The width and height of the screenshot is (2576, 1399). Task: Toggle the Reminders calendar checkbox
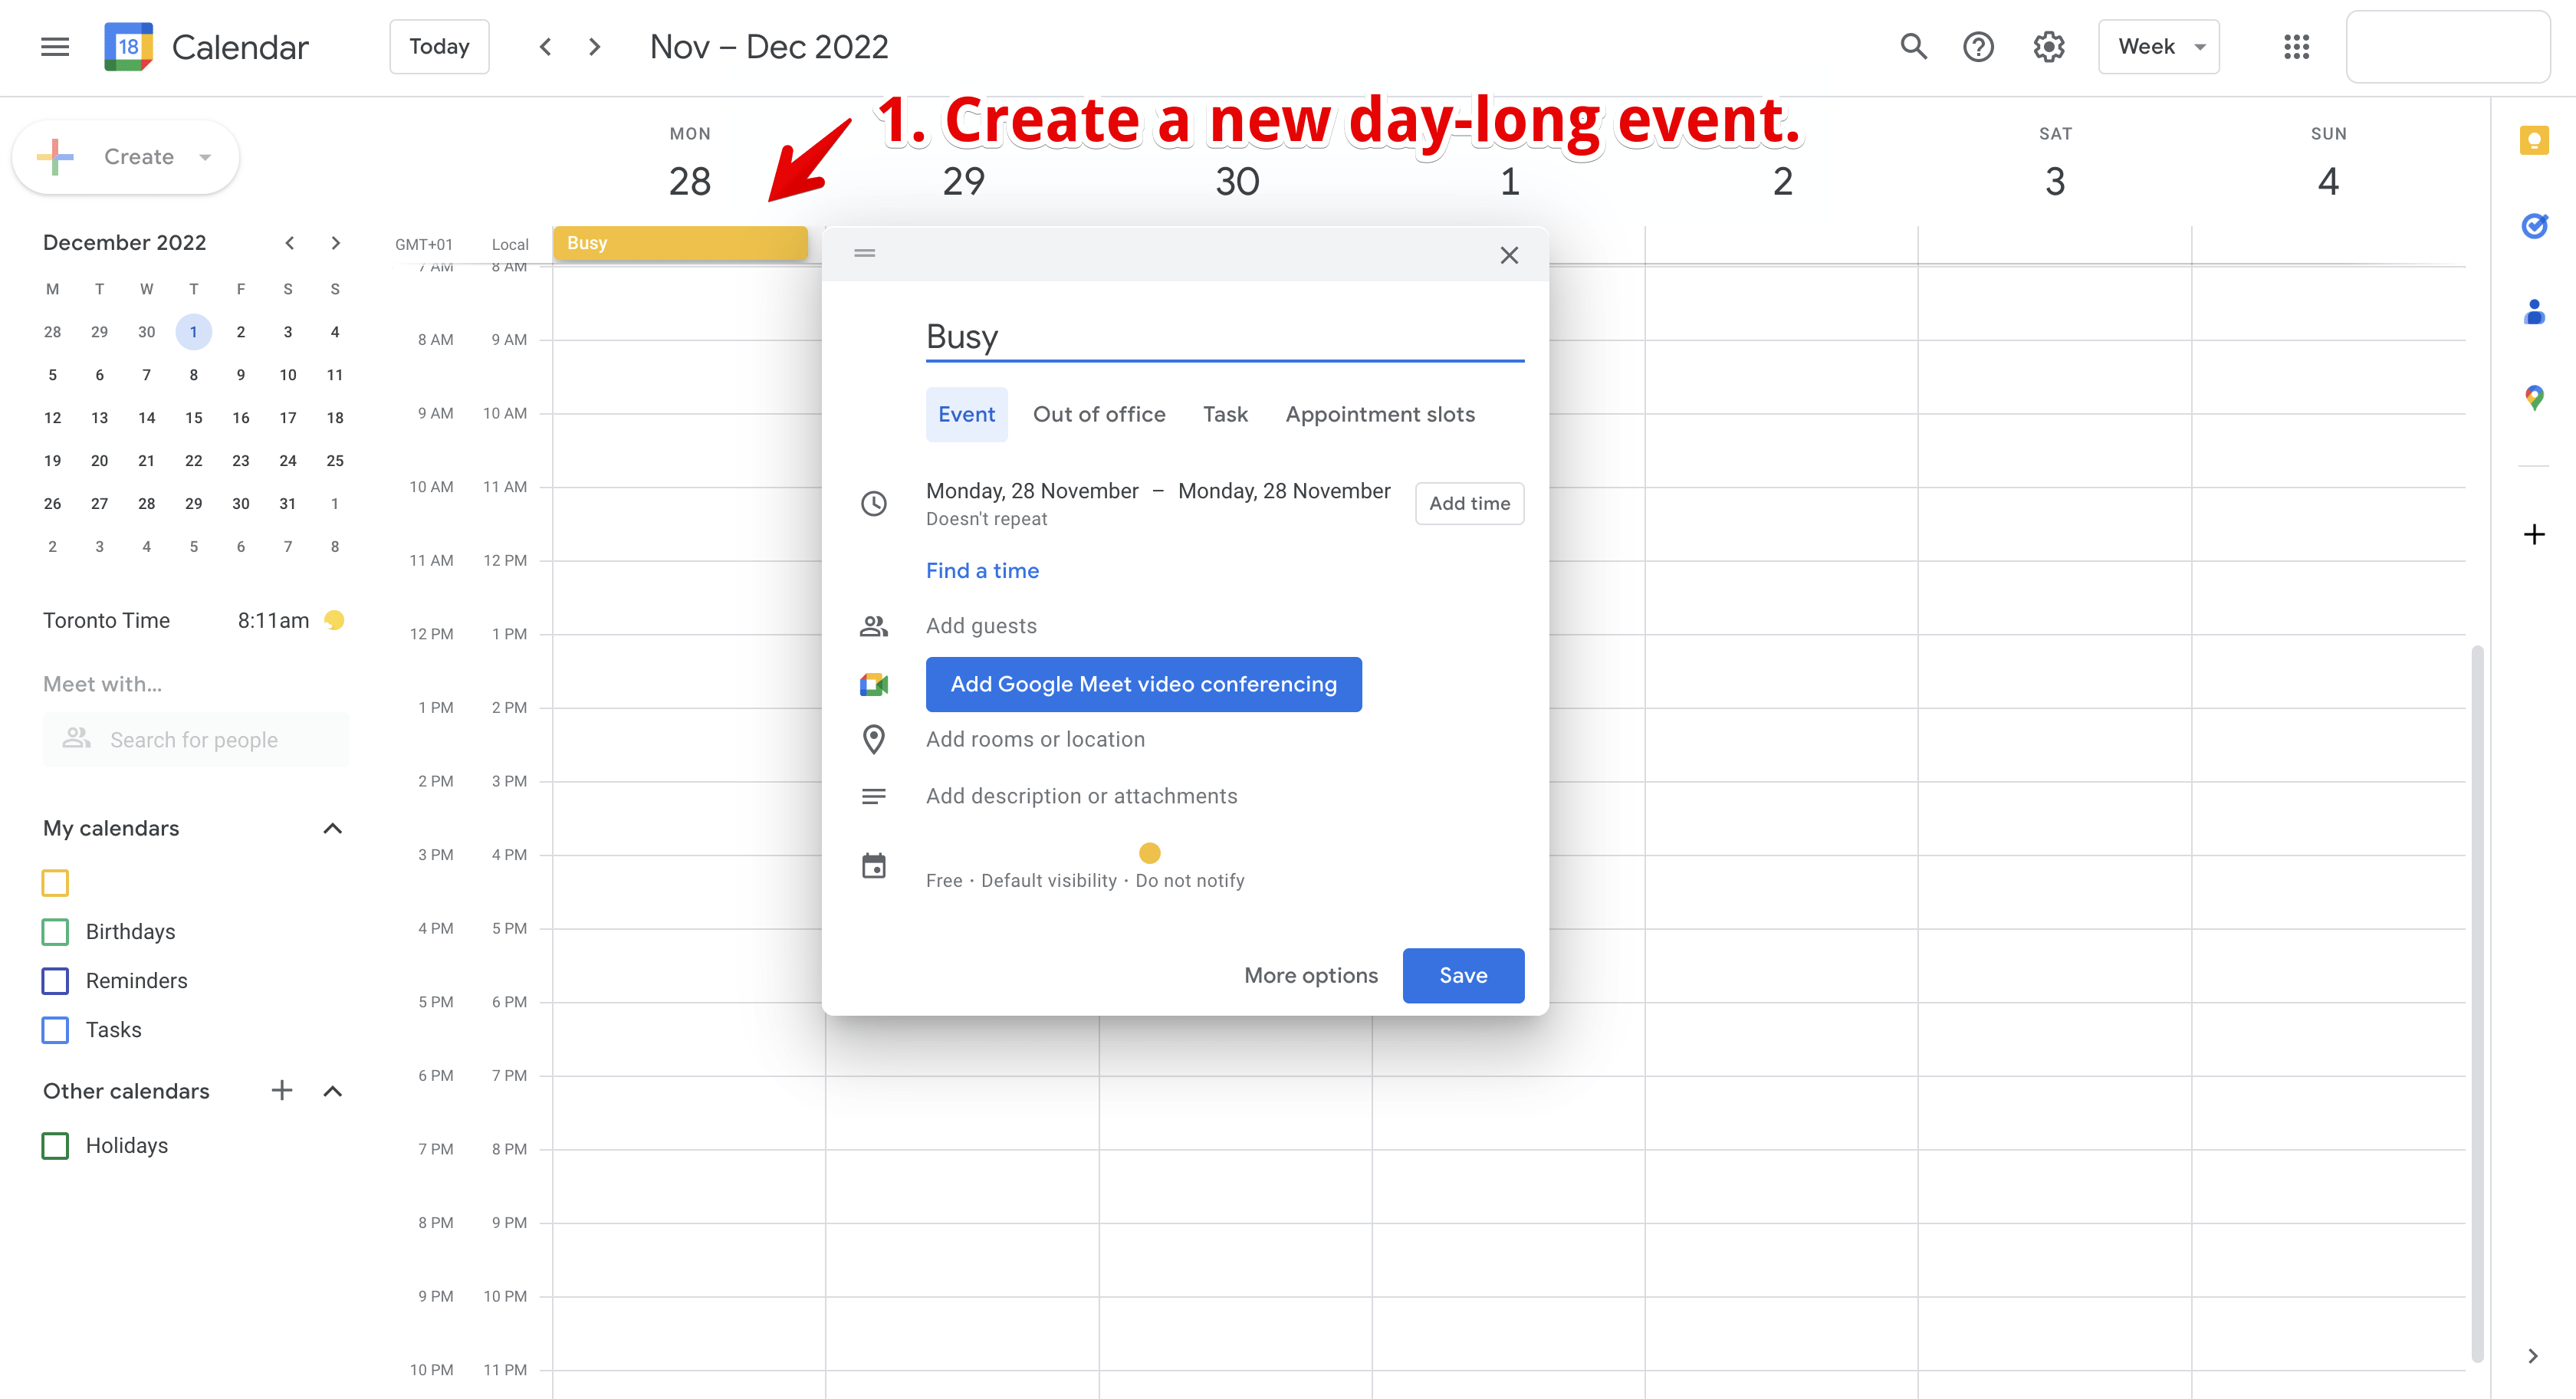tap(55, 980)
